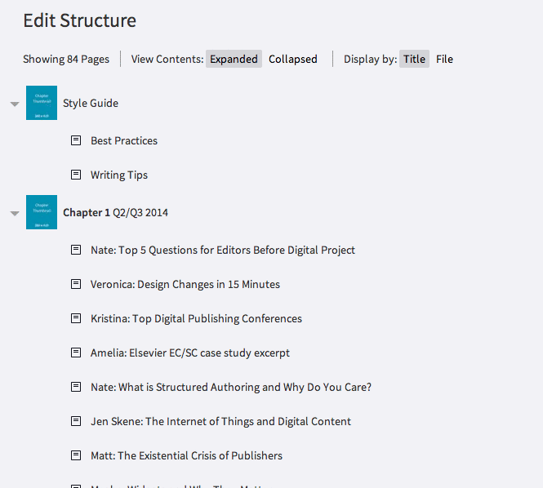Set Display by to Title
The width and height of the screenshot is (543, 488).
click(414, 59)
